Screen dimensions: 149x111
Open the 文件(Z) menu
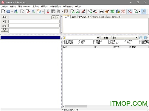click(x=4, y=7)
